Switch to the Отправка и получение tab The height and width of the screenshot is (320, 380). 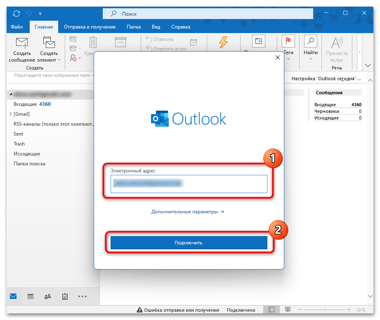(90, 26)
